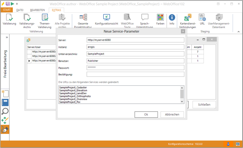Click the save icon in title bar
The height and width of the screenshot is (148, 243).
(x=8, y=4)
